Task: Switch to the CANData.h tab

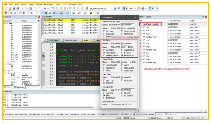Action: [52, 40]
